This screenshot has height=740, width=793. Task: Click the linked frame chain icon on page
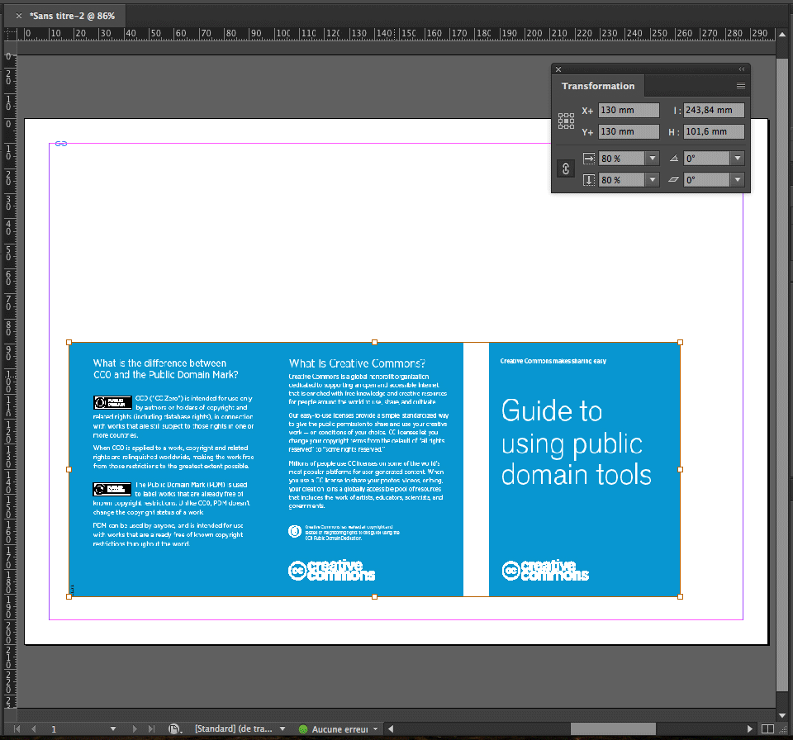click(60, 144)
